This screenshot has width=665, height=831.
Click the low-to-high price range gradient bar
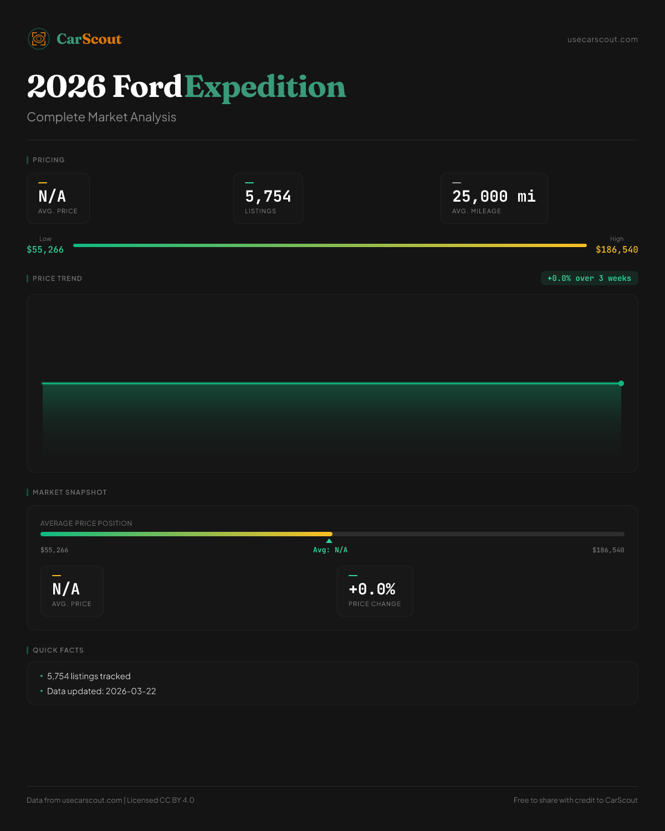click(330, 245)
